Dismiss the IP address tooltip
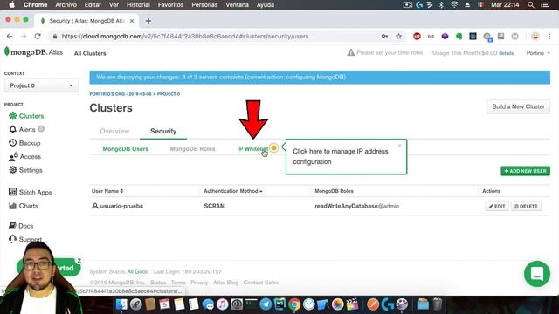Screen dimensions: 559x314 tap(400, 146)
